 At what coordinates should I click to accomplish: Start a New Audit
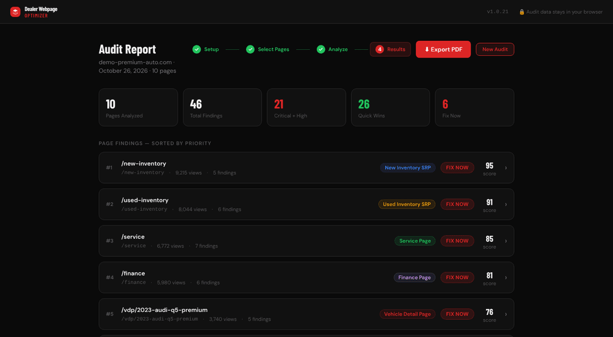[x=495, y=49]
